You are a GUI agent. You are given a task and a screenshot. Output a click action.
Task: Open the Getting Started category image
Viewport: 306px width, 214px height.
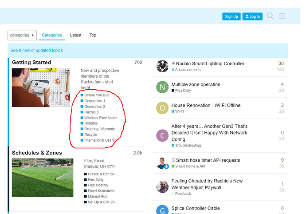(x=41, y=87)
